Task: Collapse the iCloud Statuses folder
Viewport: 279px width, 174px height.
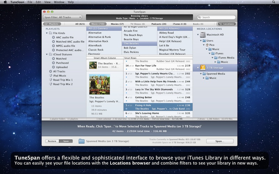Action: click(46, 55)
